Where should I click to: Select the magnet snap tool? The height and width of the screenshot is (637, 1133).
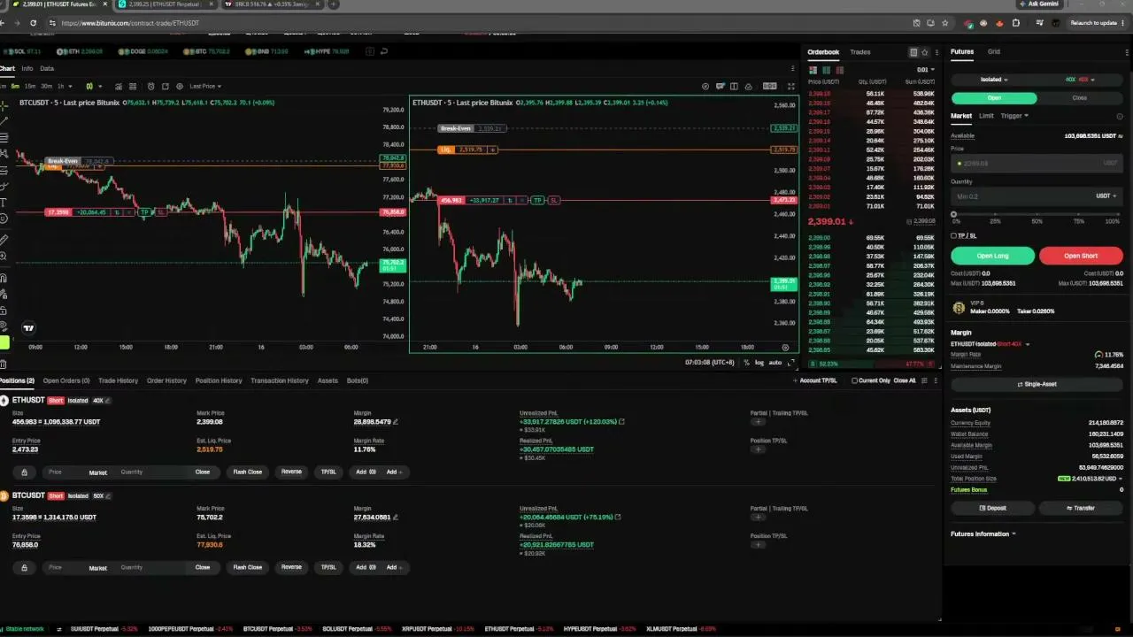click(4, 278)
